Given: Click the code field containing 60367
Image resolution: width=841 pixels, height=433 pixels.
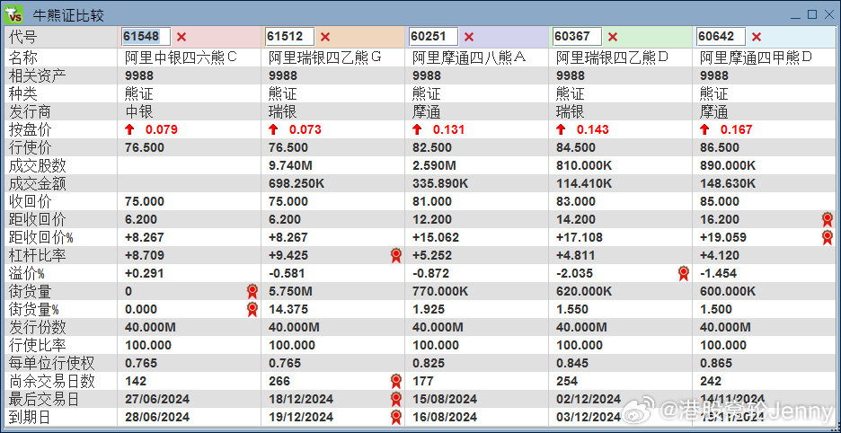Looking at the screenshot, I should (577, 37).
